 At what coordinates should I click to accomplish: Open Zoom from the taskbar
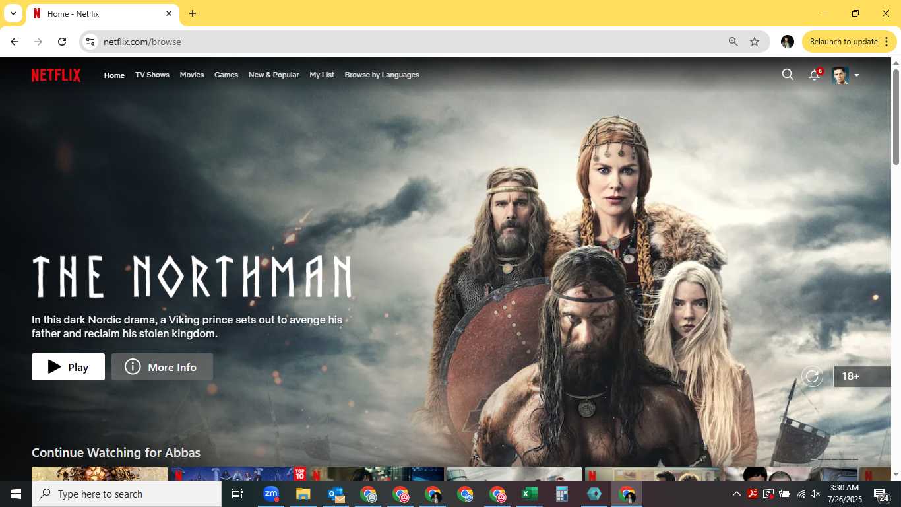(x=270, y=494)
